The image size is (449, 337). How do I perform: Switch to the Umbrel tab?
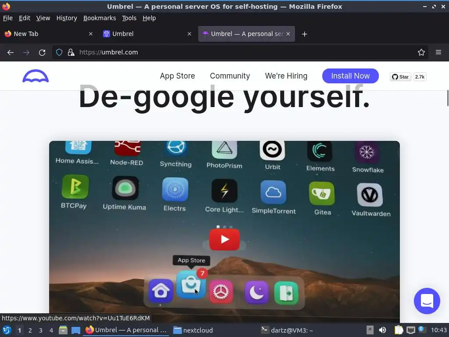147,34
